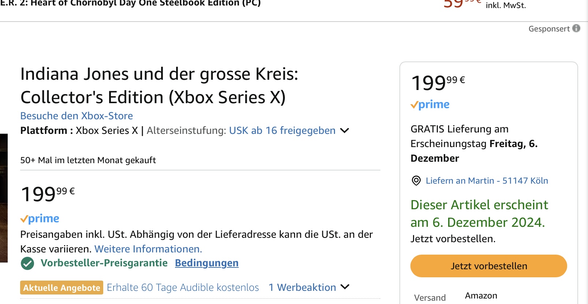Open the Bedingungen link

tap(206, 263)
